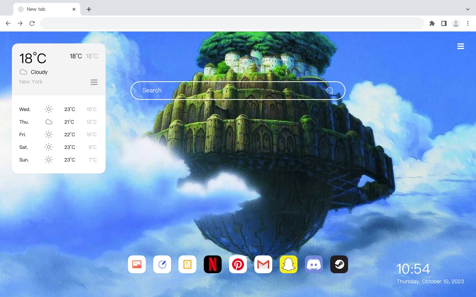The height and width of the screenshot is (297, 476).
Task: Click the Sat. forecast day label
Action: pyautogui.click(x=24, y=147)
